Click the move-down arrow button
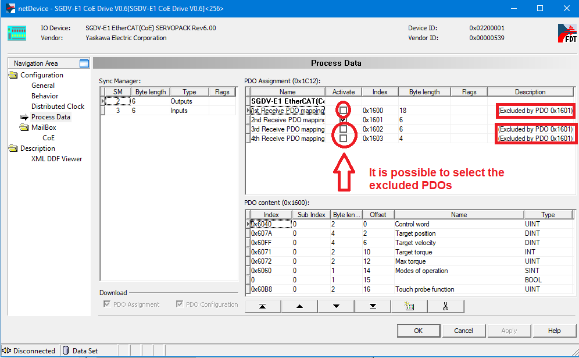 click(336, 306)
